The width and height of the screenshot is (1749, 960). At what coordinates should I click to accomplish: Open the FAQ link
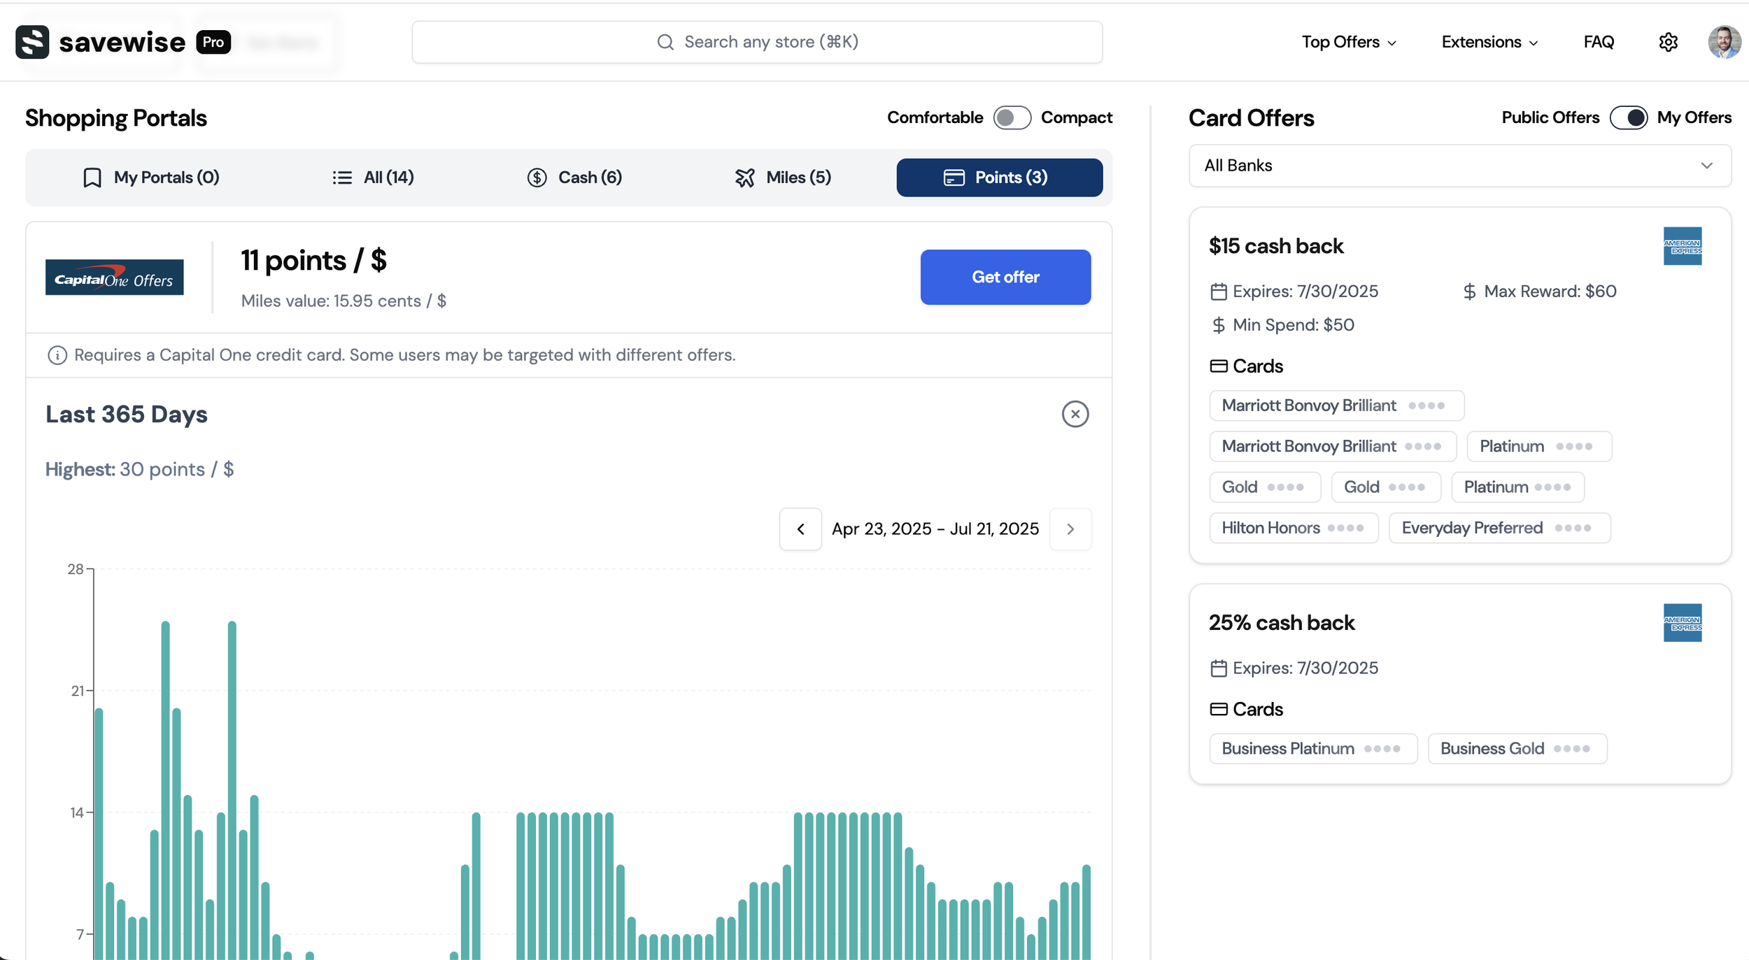[1599, 42]
